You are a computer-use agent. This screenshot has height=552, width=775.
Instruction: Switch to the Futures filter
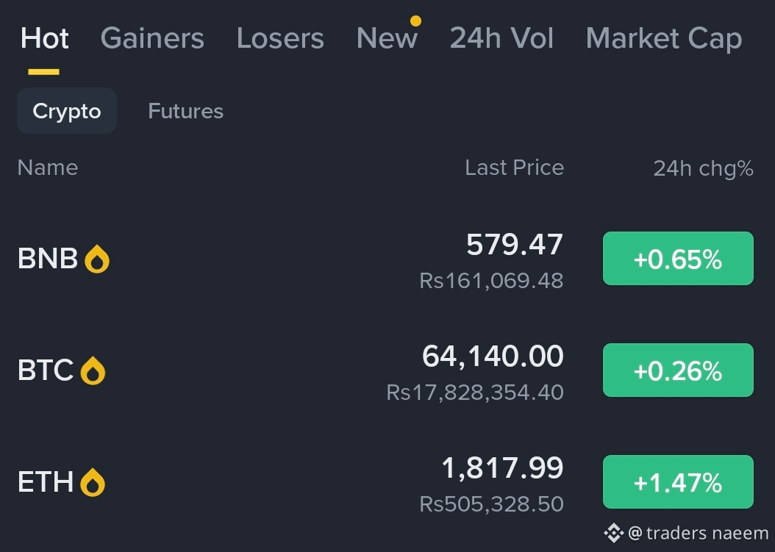[186, 111]
